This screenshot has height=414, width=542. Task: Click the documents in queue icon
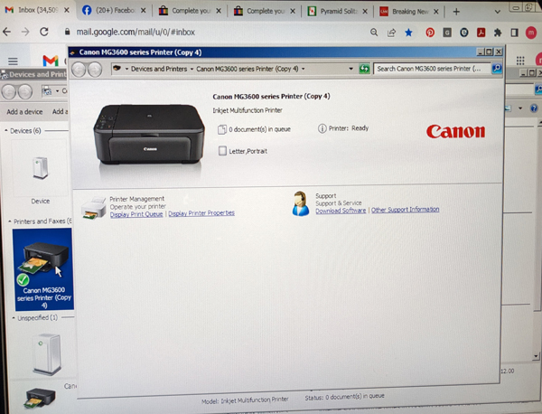pos(222,129)
